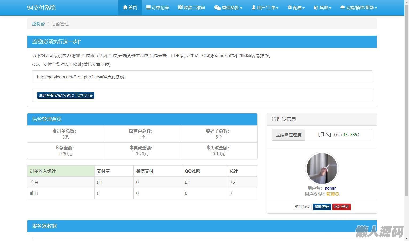Click the user icon in the navbar
This screenshot has width=409, height=241.
[253, 7]
